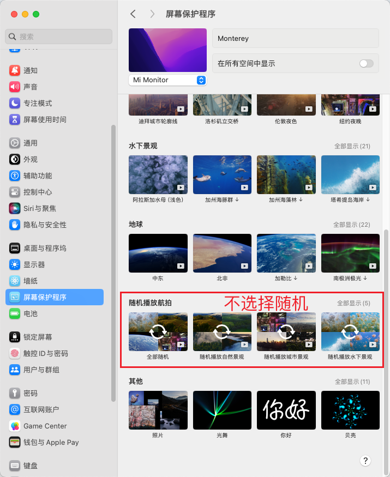The image size is (390, 477).
Task: Go forward with the right chevron
Action: 152,14
